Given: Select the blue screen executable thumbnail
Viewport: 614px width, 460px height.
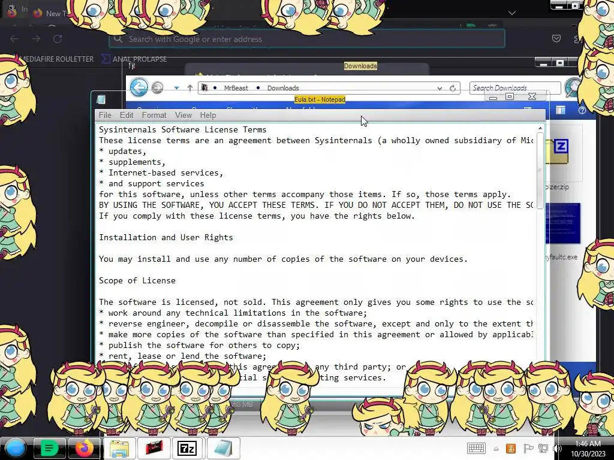Looking at the screenshot, I should tap(562, 223).
